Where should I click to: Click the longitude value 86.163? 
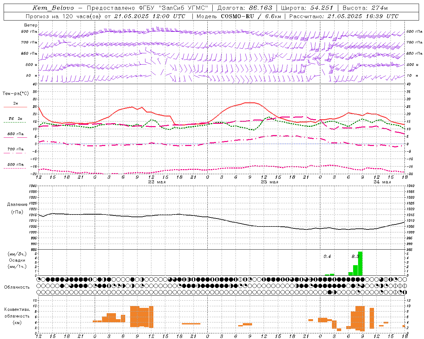click(260, 8)
